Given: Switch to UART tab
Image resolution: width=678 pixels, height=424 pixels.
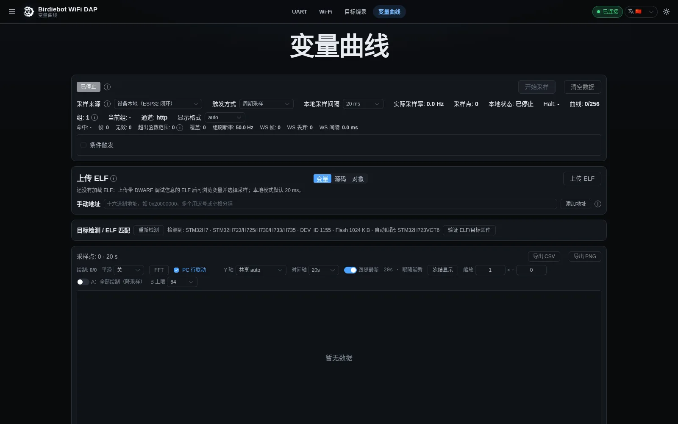Looking at the screenshot, I should 300,12.
